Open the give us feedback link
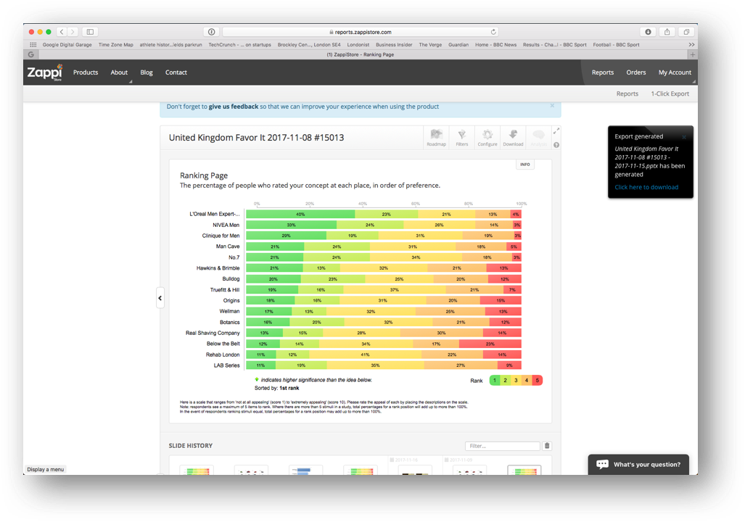Screen dimensions: 745x522 [234, 106]
